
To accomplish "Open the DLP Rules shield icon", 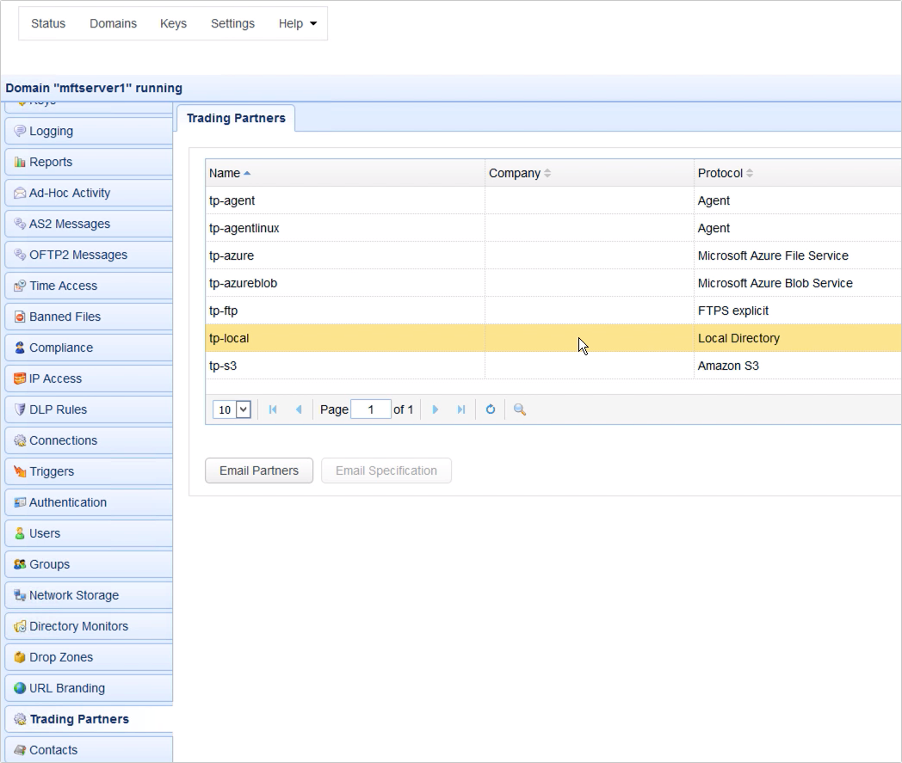I will tap(19, 409).
